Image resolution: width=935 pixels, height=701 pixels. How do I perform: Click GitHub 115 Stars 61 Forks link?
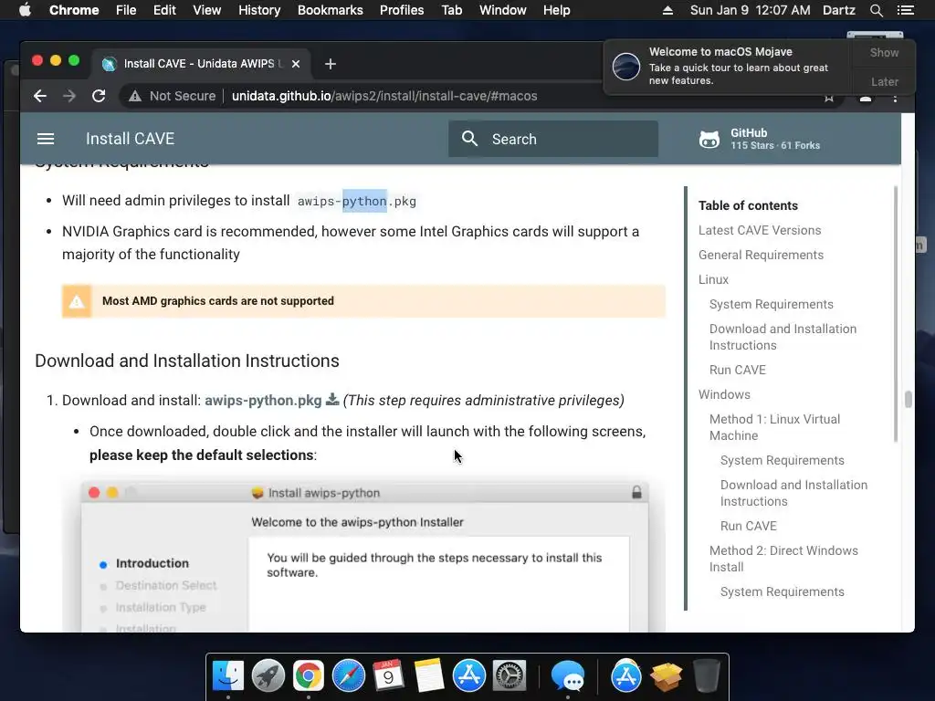pos(760,139)
